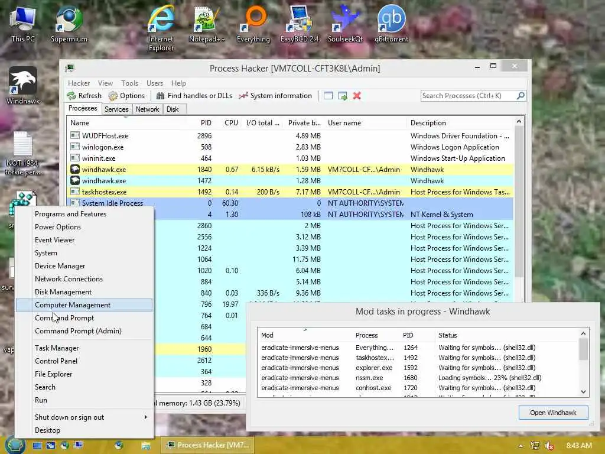The width and height of the screenshot is (605, 454).
Task: Click the network icon in the system tray
Action: [x=535, y=446]
